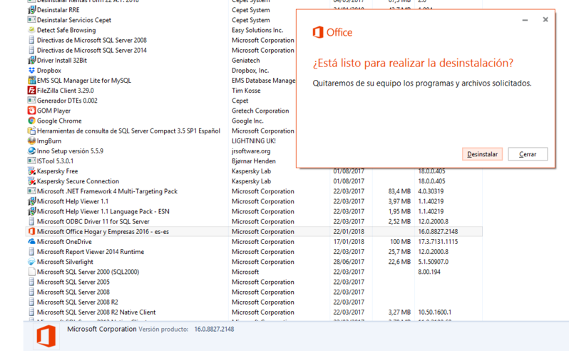Screen dimensions: 569x351
Task: Click the Kaspersky Free icon
Action: point(31,171)
